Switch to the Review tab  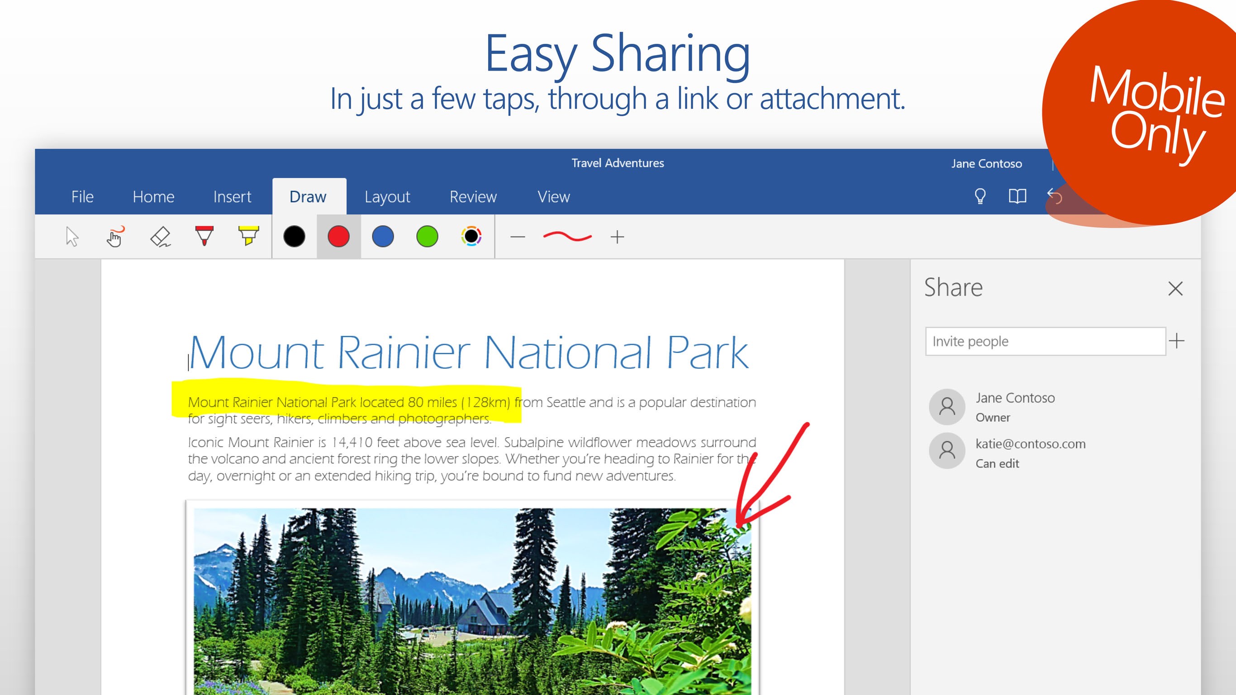473,197
